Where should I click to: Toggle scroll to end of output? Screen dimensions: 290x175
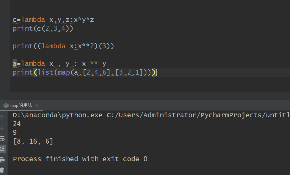(2, 148)
